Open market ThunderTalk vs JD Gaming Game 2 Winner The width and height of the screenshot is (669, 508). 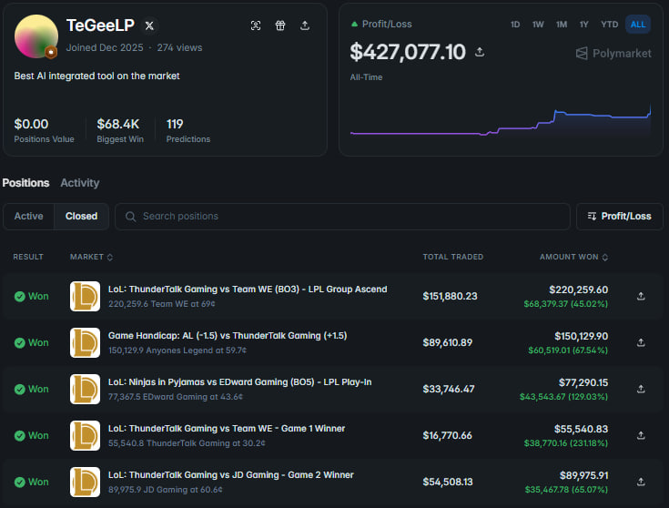[231, 475]
